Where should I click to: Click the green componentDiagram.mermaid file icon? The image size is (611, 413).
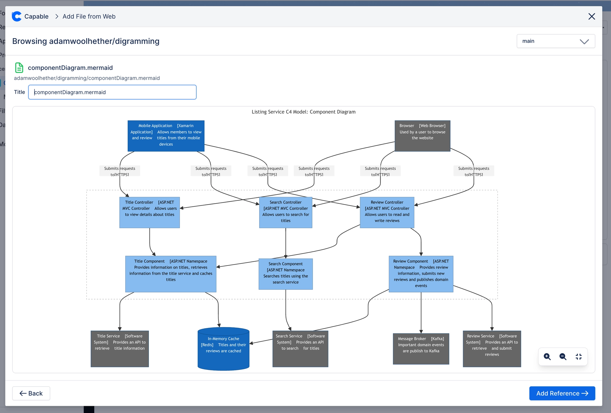(x=19, y=68)
